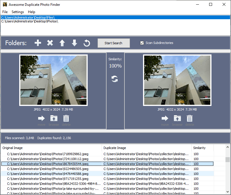The height and width of the screenshot is (195, 231).
Task: Delete the left original image
Action: (66, 118)
